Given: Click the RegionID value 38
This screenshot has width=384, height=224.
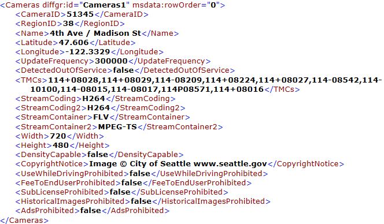Looking at the screenshot, I should pos(68,24).
